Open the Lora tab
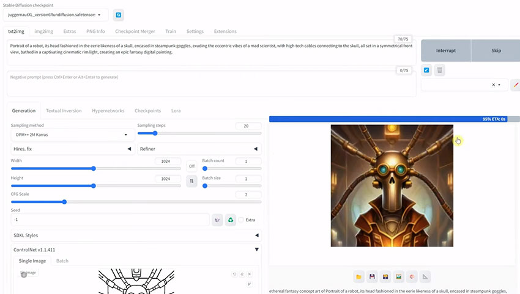 [x=176, y=111]
